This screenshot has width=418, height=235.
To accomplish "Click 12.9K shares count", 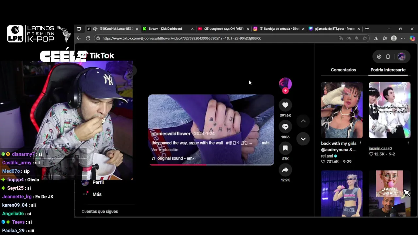I will pos(285,180).
